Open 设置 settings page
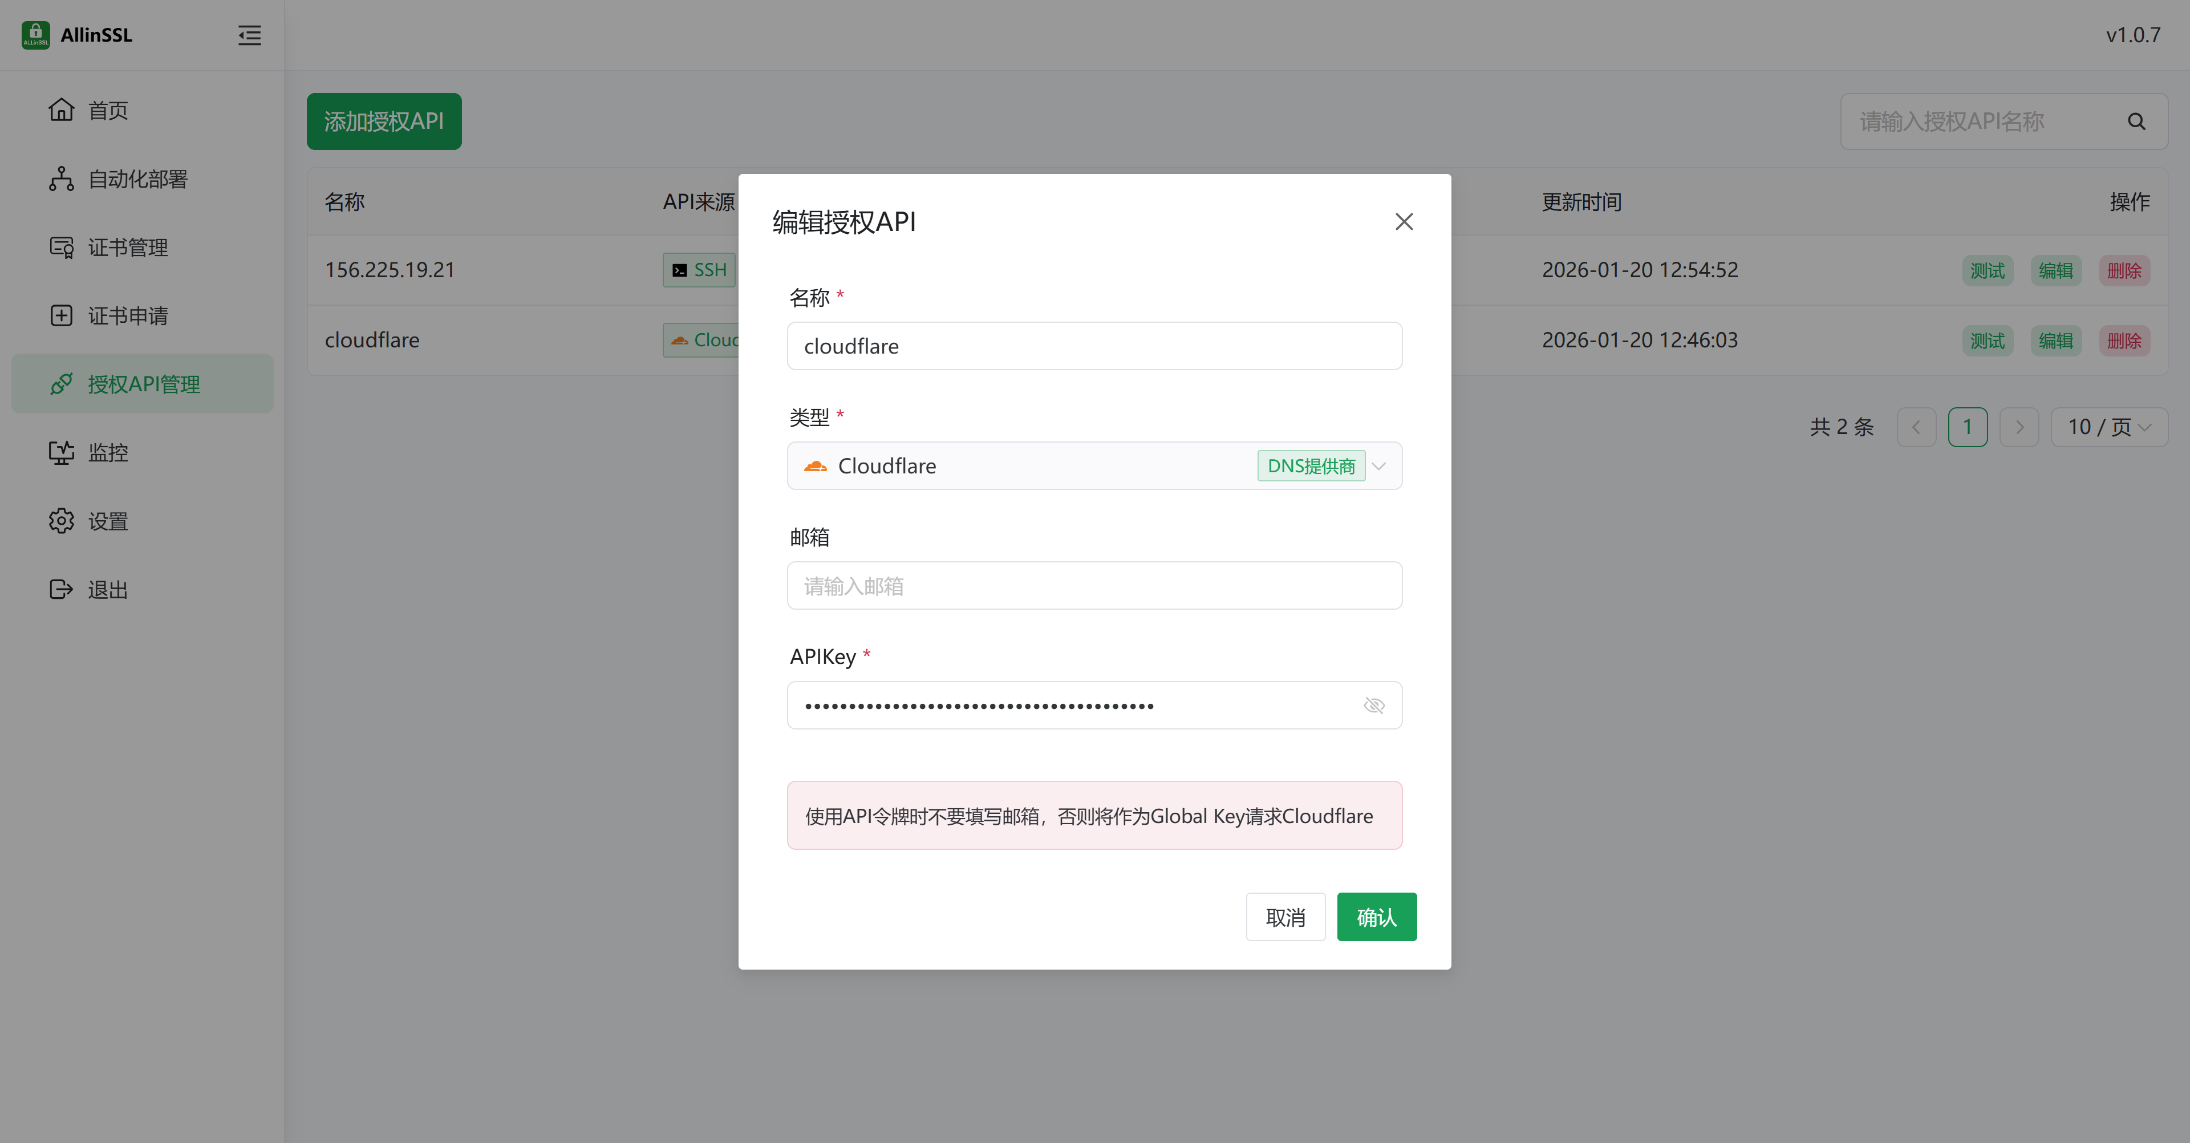 pyautogui.click(x=142, y=521)
